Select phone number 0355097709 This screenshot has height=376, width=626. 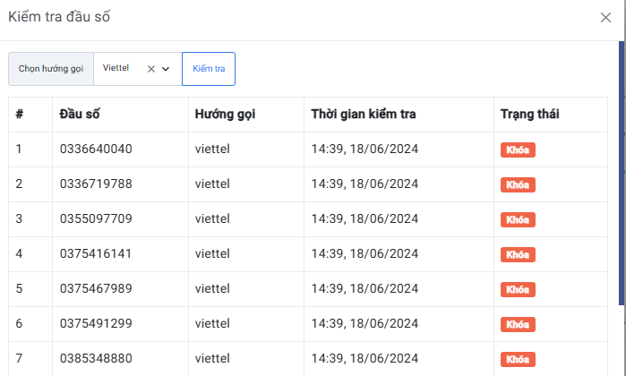coord(96,219)
